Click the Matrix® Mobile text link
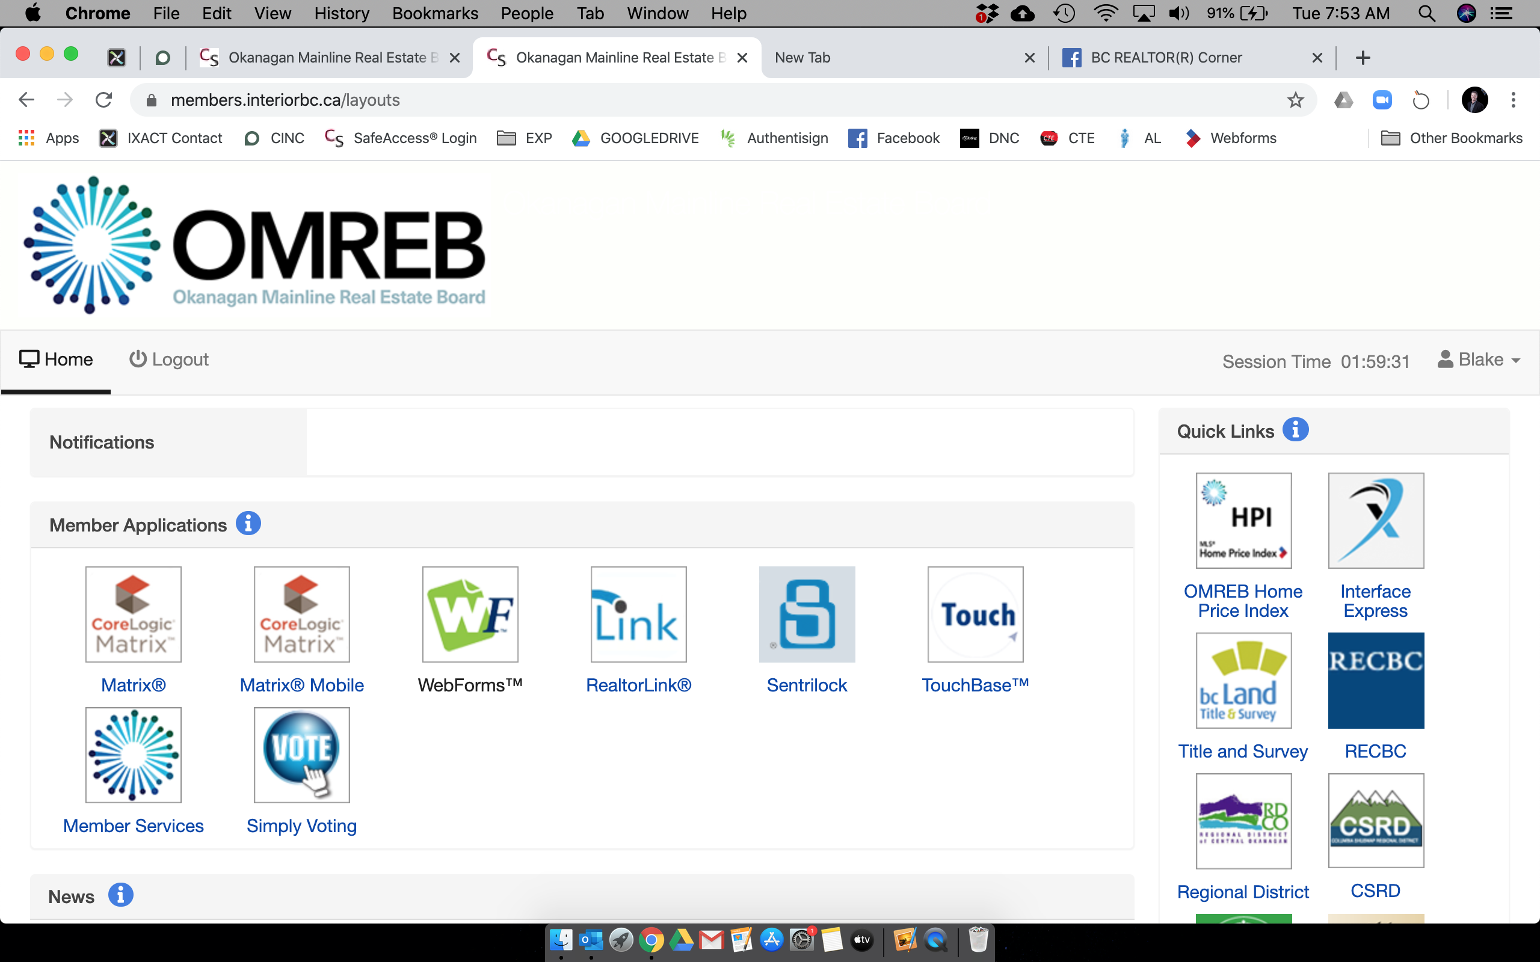Image resolution: width=1540 pixels, height=962 pixels. [x=301, y=685]
